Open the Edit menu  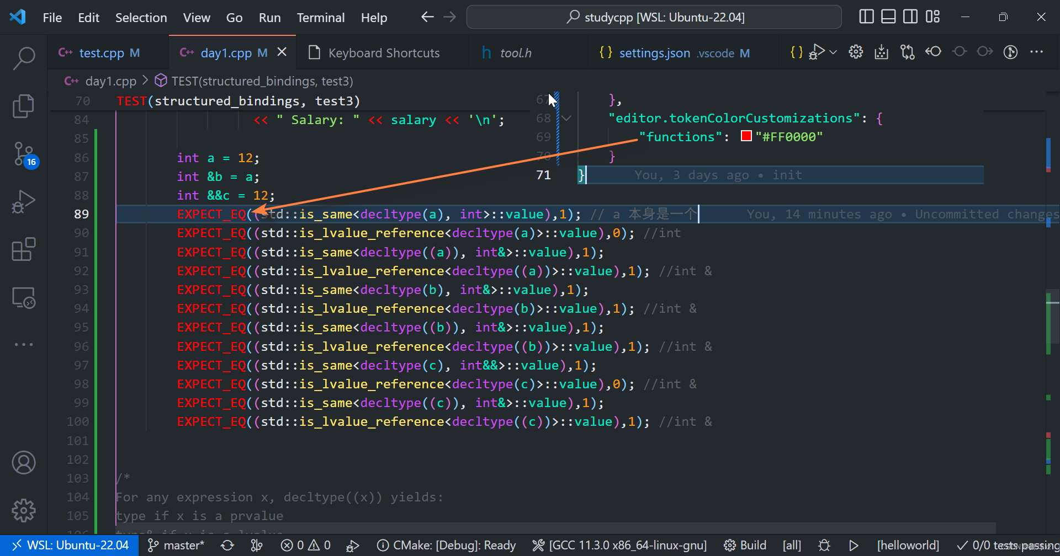pyautogui.click(x=88, y=18)
